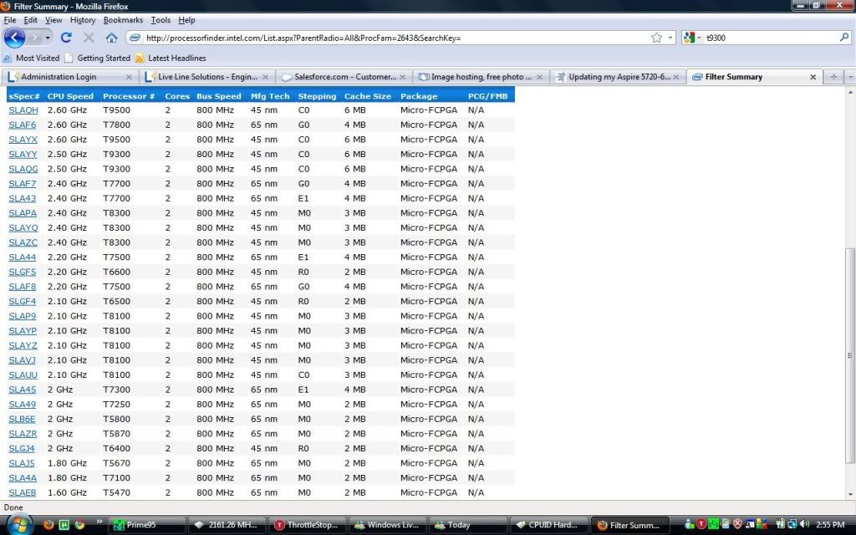Open a new tab with the plus button
Viewport: 856px width, 535px height.
click(x=833, y=77)
